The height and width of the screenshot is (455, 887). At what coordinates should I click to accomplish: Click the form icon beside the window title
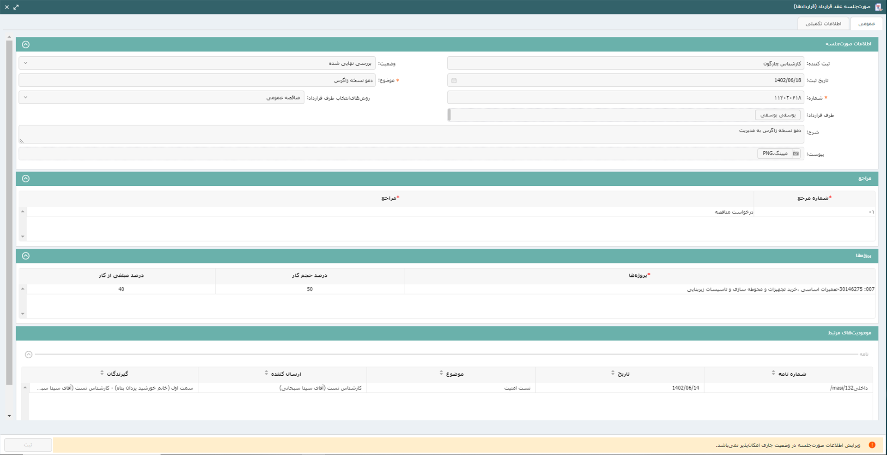878,7
